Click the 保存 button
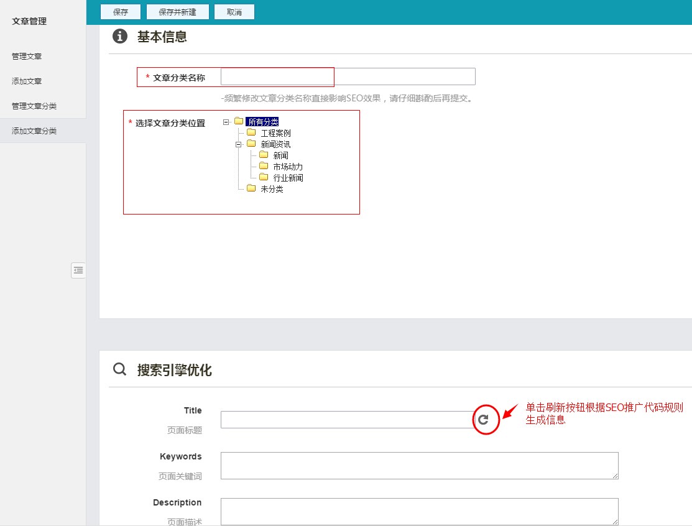The width and height of the screenshot is (692, 526). (x=120, y=11)
